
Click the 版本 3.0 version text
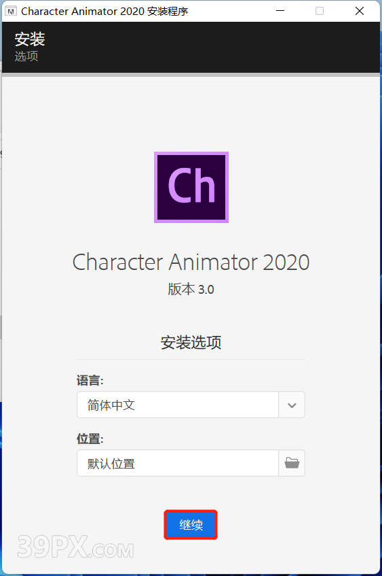191,289
